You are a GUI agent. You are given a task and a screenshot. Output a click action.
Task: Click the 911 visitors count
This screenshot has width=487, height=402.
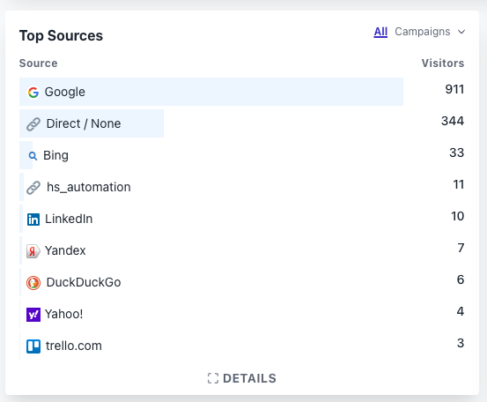coord(454,89)
